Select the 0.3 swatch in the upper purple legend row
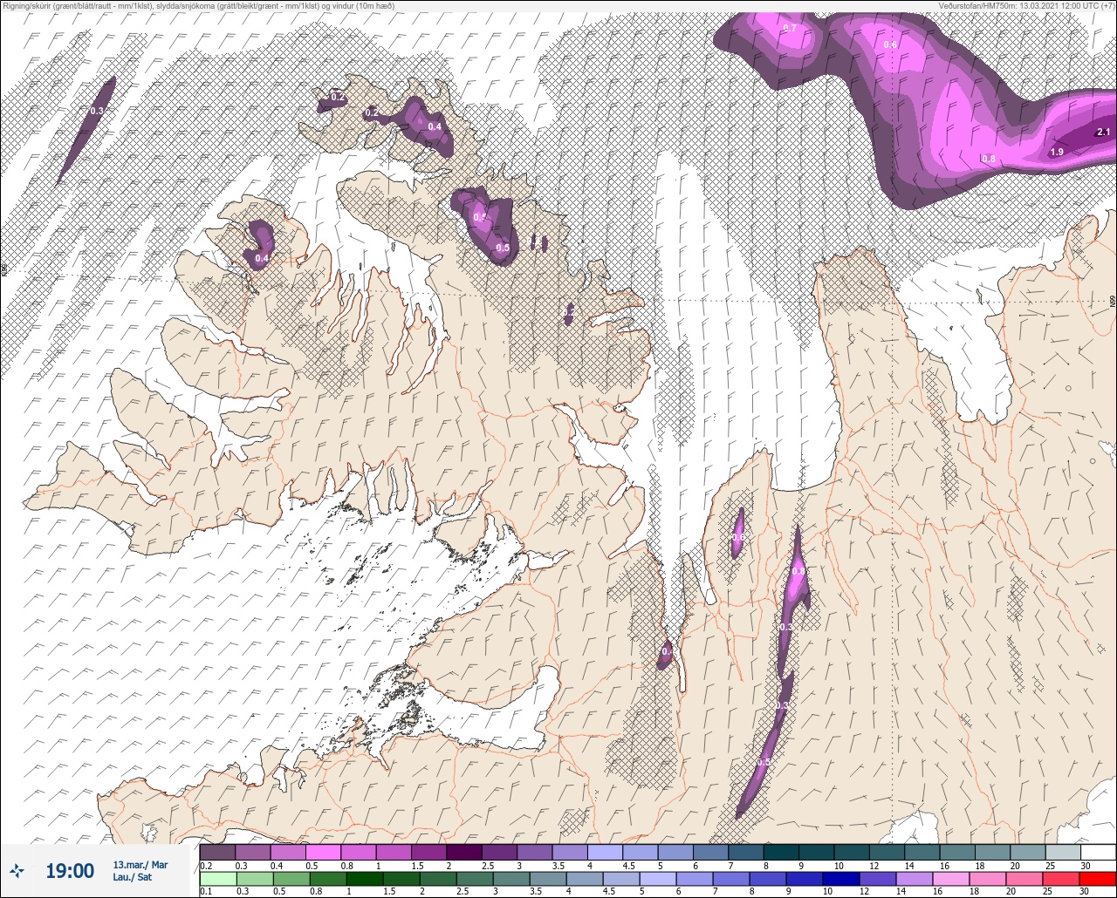 tap(253, 852)
